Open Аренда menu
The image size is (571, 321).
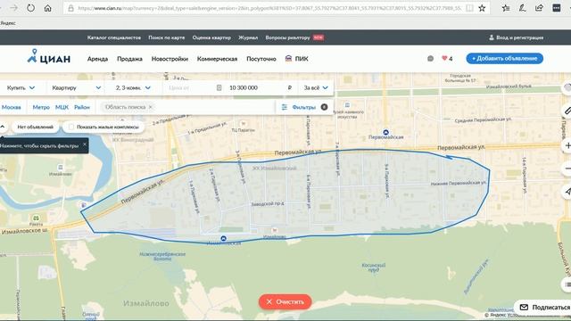[x=97, y=59]
